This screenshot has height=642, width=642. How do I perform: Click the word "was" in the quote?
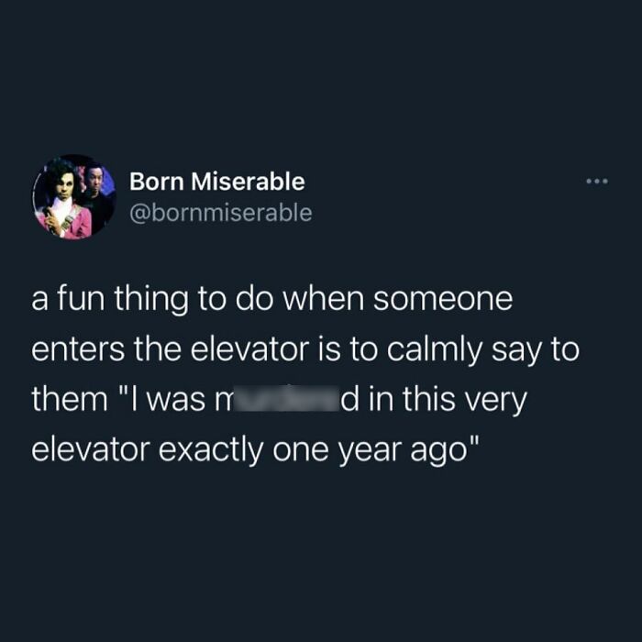(x=176, y=400)
